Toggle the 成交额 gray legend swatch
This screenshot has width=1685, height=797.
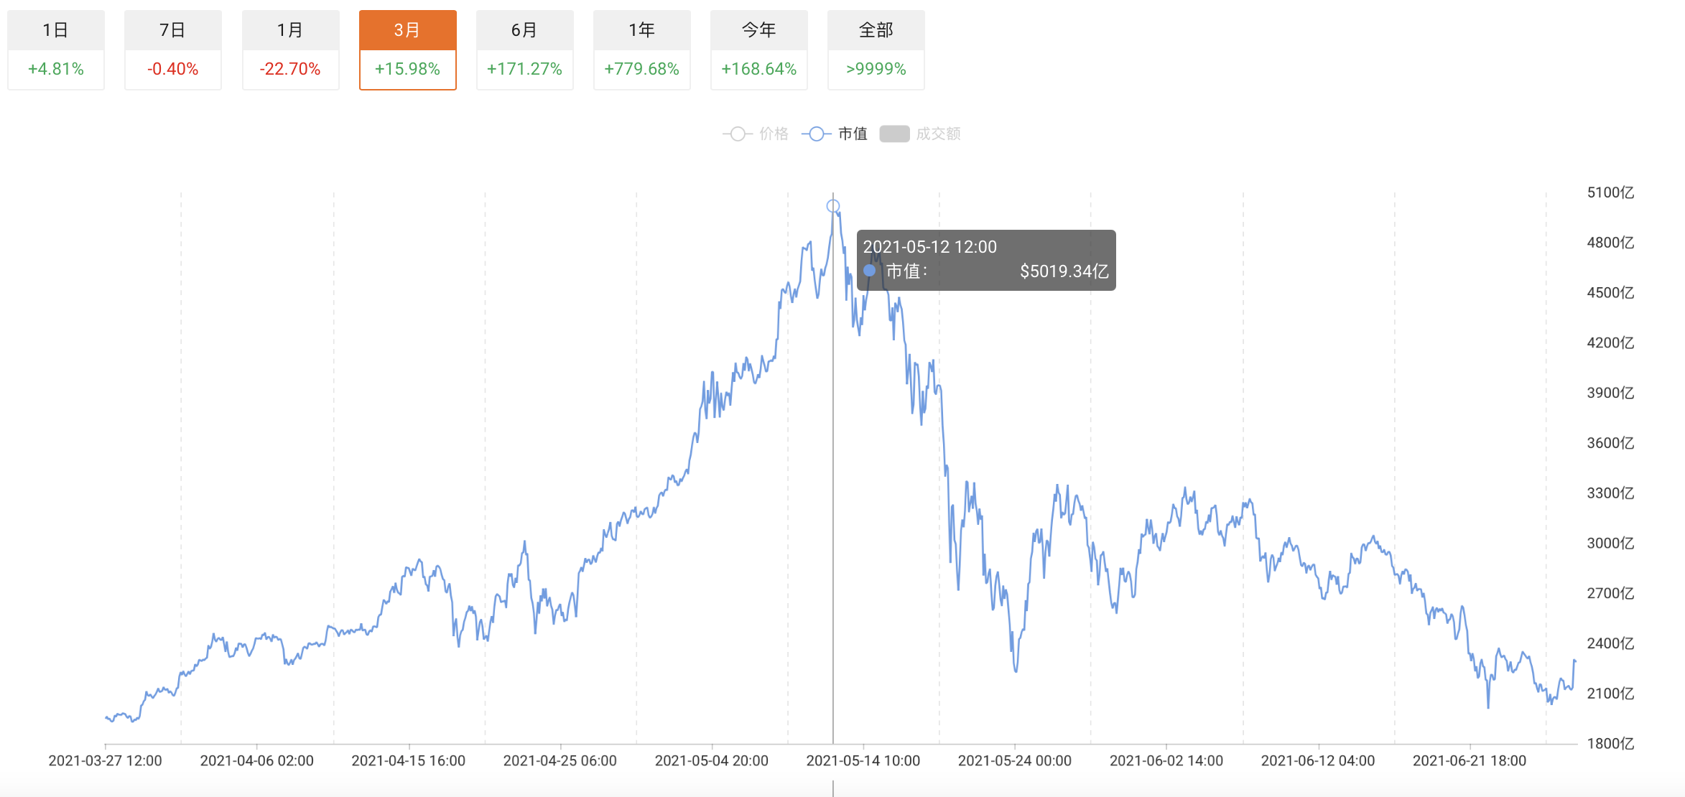pos(894,134)
